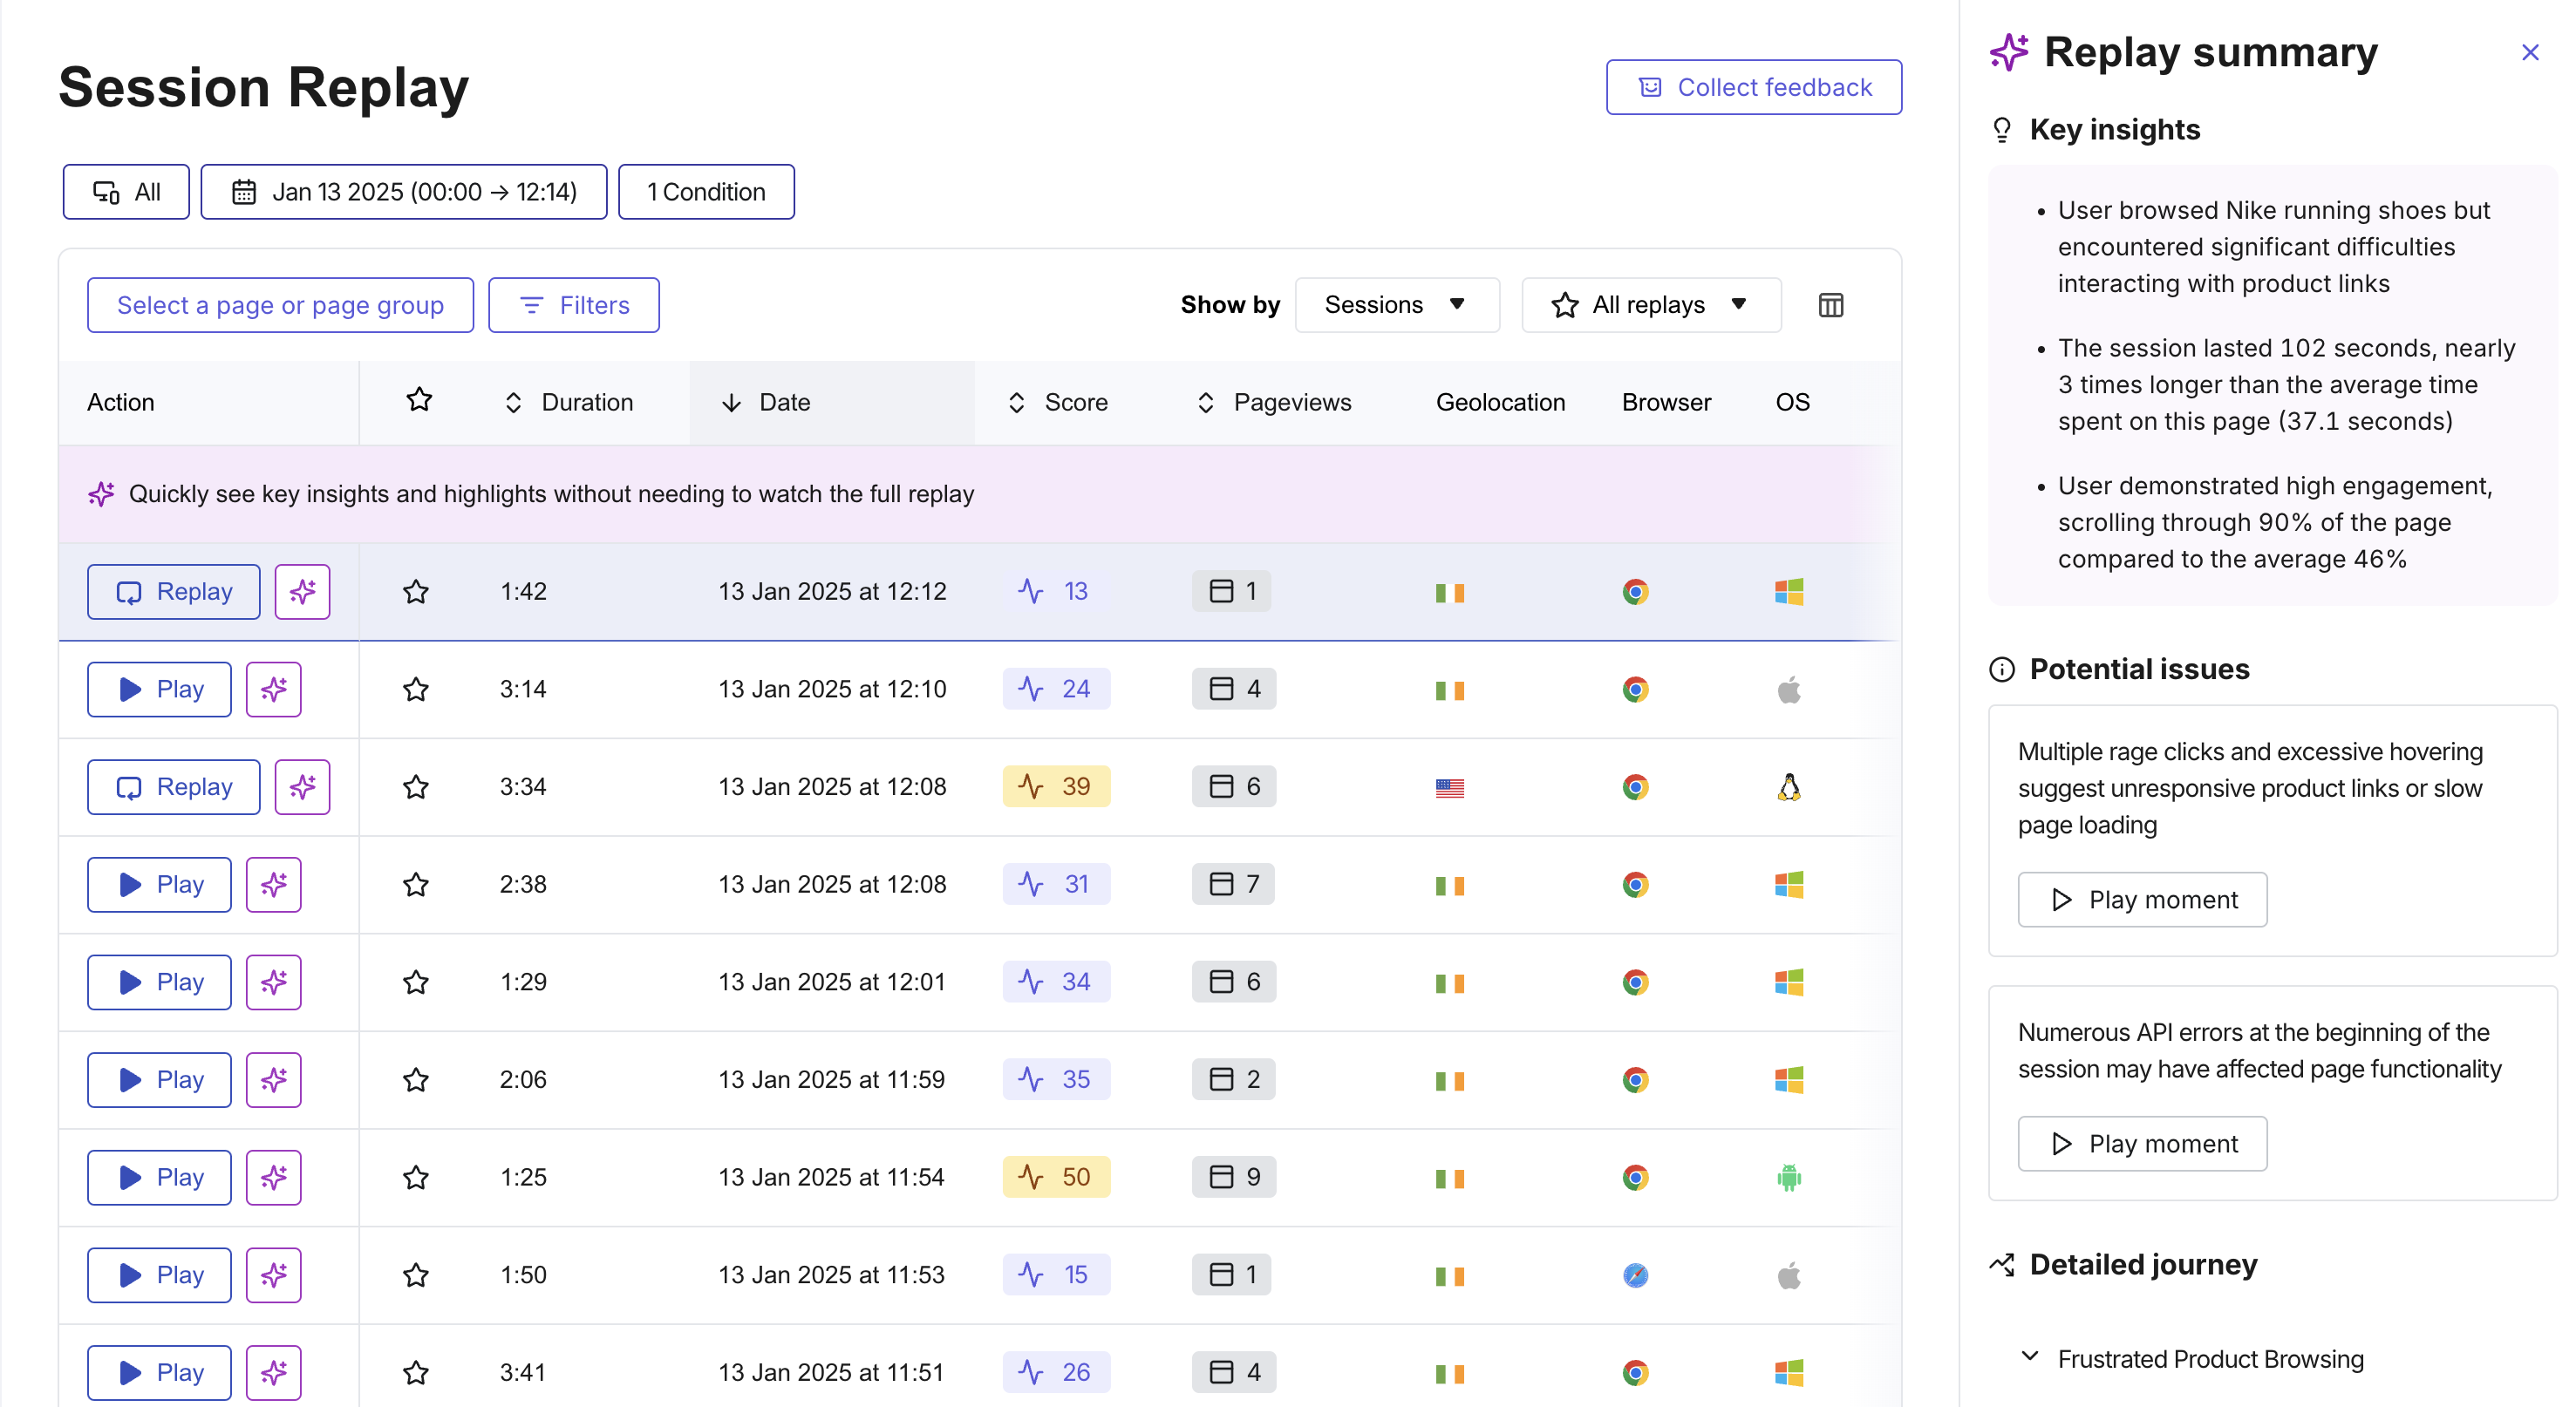Image resolution: width=2576 pixels, height=1407 pixels.
Task: Click the OS column header
Action: [1792, 402]
